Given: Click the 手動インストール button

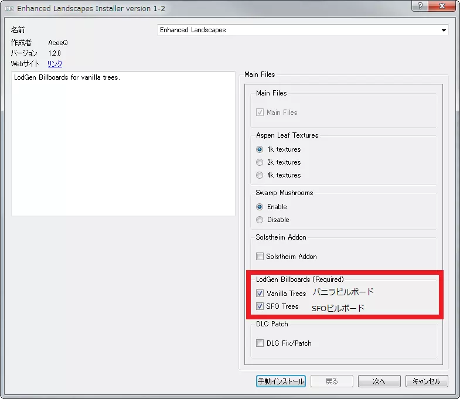Looking at the screenshot, I should pyautogui.click(x=281, y=381).
